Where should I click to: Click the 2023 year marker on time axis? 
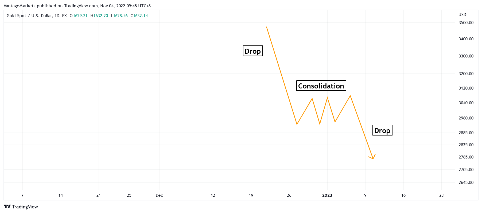(327, 195)
